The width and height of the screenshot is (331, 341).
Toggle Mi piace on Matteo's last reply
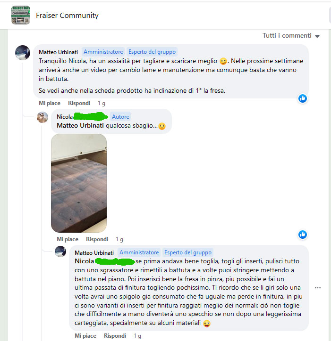click(x=85, y=336)
